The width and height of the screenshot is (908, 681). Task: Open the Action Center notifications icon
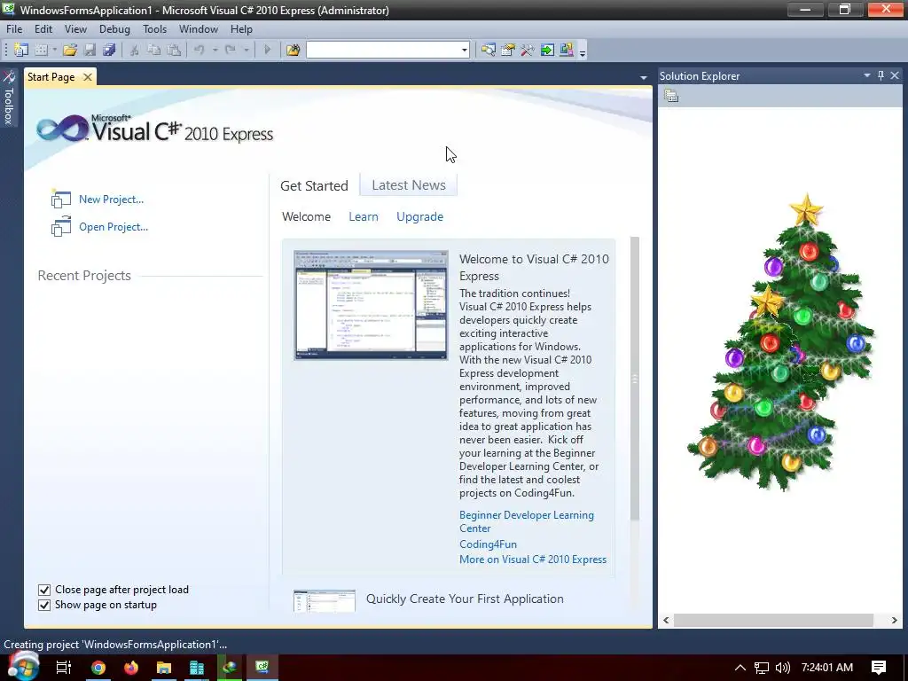click(879, 668)
